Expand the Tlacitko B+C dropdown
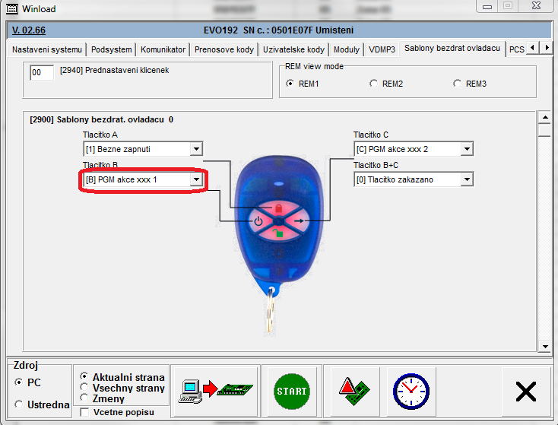This screenshot has width=558, height=425. (467, 179)
